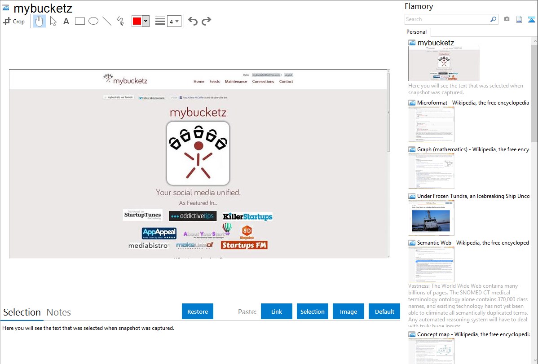Click the snapshot icon beside sidebar mybucketz title

(412, 43)
